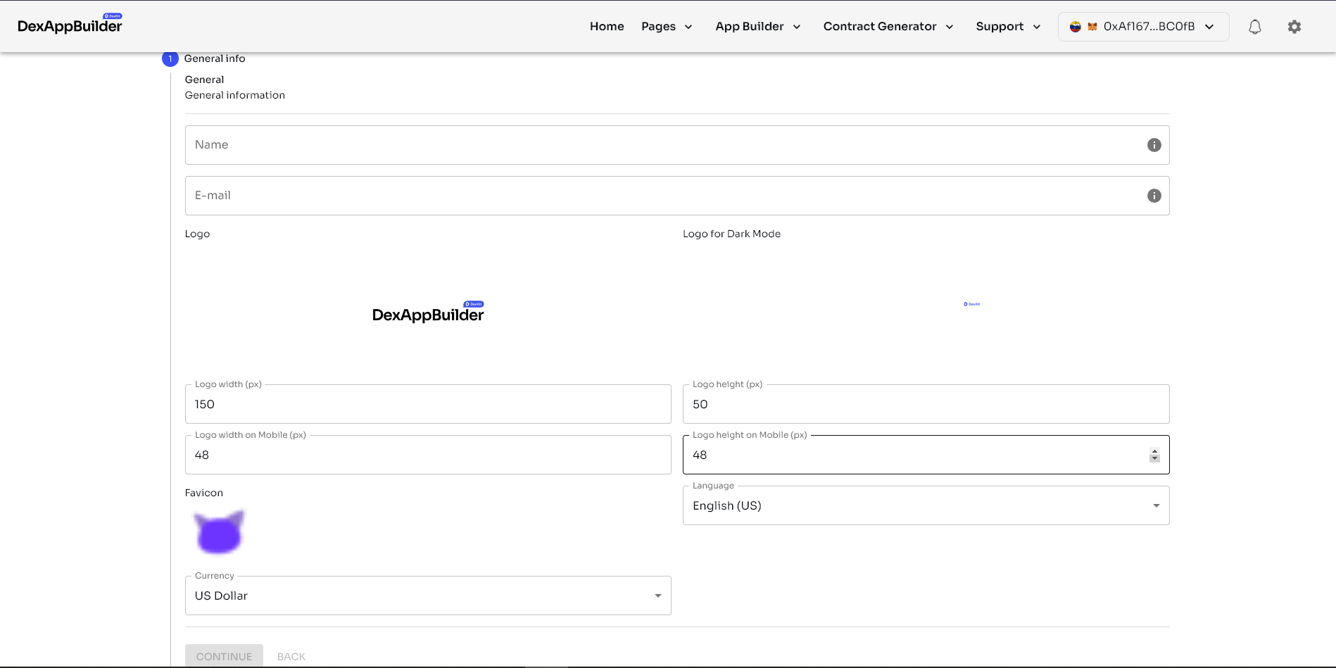Open settings via the gear icon
Screen dimensions: 1336x668
(x=1294, y=27)
